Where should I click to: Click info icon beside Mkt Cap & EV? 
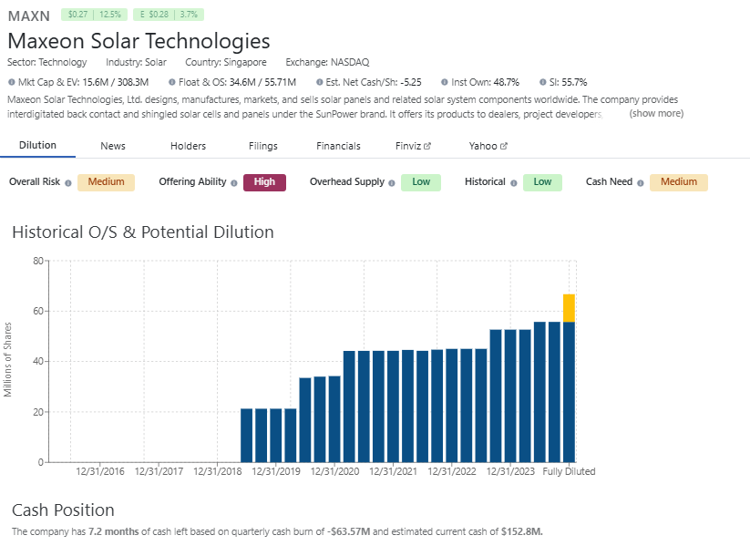pyautogui.click(x=11, y=82)
